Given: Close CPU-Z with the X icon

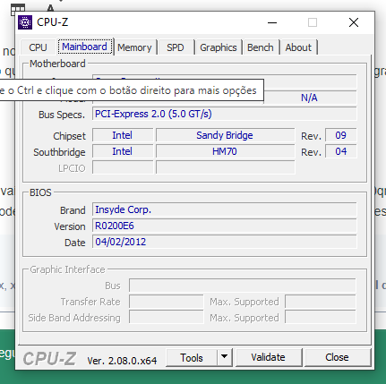Looking at the screenshot, I should (x=354, y=22).
